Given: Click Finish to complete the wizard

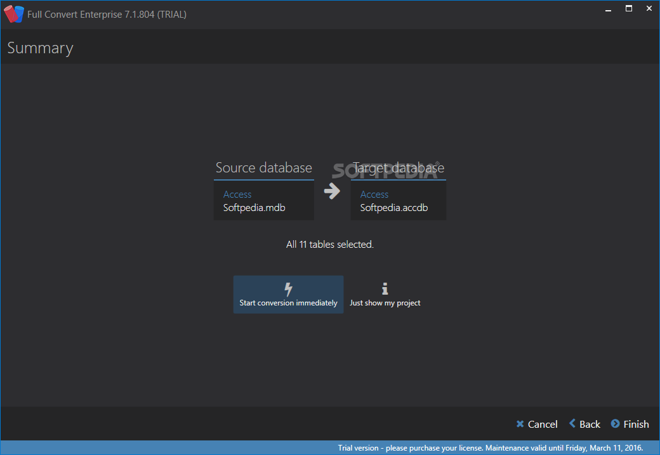Looking at the screenshot, I should click(x=630, y=425).
